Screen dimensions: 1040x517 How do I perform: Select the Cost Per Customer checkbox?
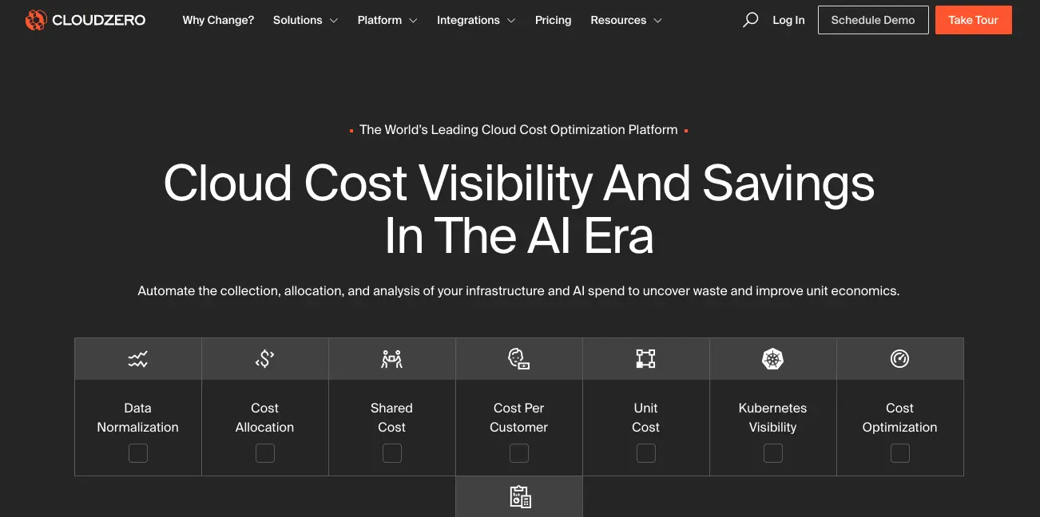519,453
